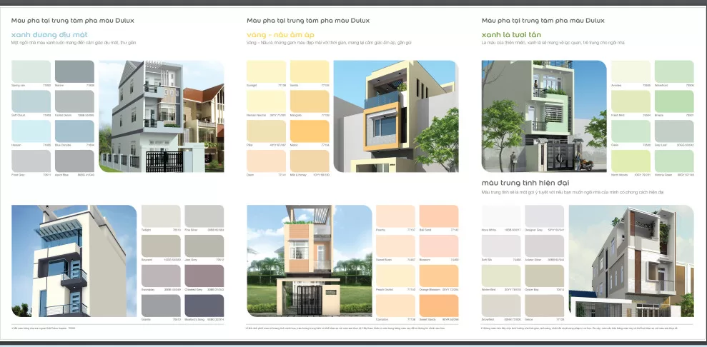Click the 'màu trung tính hiện đại' heading
707x347 pixels.
coord(533,183)
